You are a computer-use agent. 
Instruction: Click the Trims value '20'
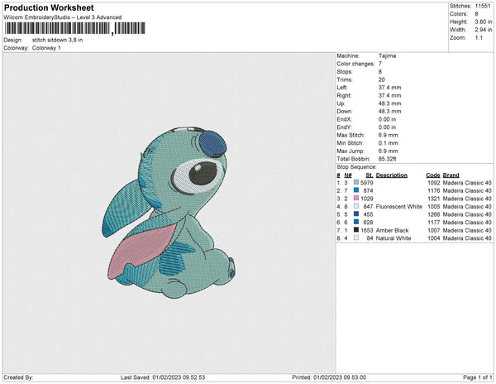coord(382,79)
